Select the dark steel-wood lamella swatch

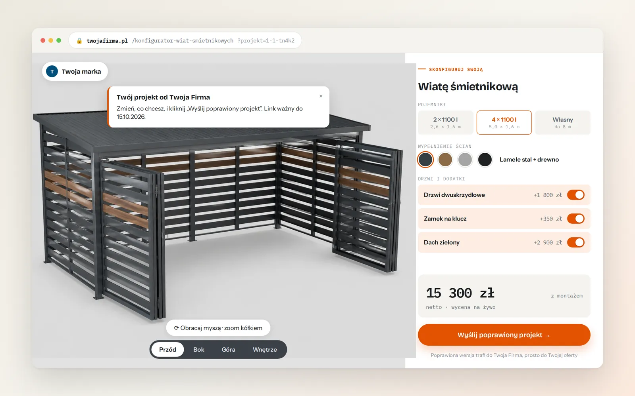[425, 160]
